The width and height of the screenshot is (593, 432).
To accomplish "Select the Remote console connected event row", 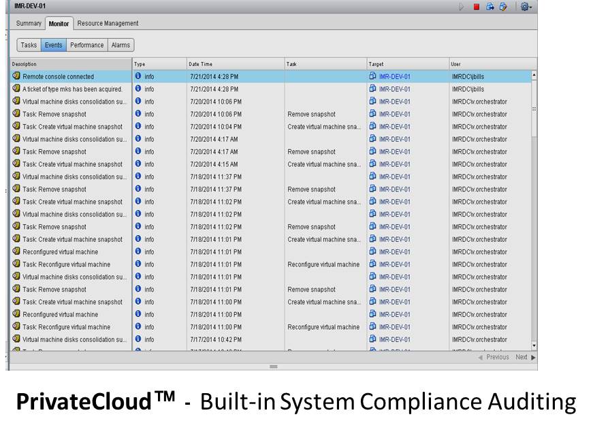I will pos(271,76).
